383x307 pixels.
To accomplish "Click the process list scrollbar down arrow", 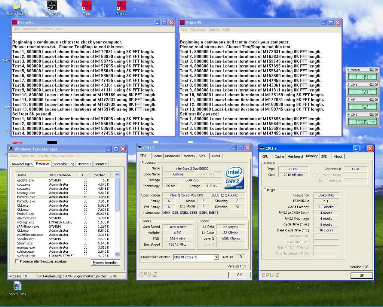I will click(x=117, y=254).
